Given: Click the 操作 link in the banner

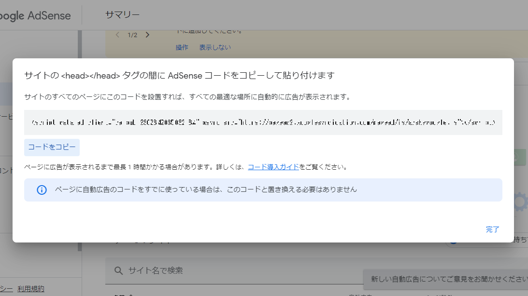Looking at the screenshot, I should 182,47.
